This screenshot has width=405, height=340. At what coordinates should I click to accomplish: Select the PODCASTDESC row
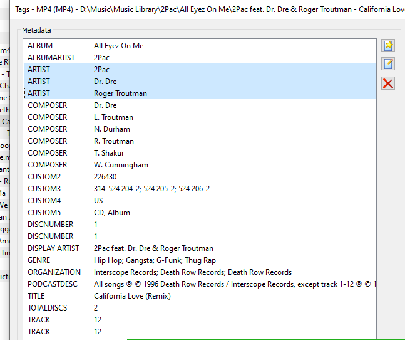pos(200,284)
